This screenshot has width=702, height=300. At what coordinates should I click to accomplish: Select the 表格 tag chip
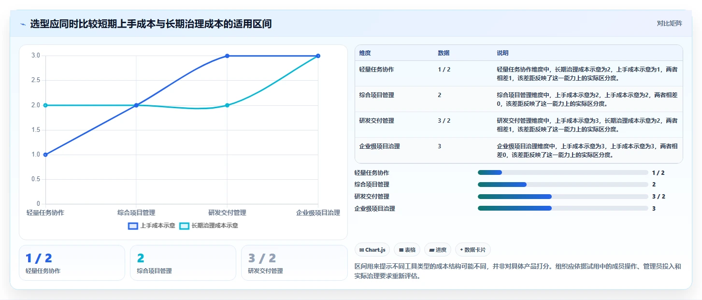coord(407,250)
